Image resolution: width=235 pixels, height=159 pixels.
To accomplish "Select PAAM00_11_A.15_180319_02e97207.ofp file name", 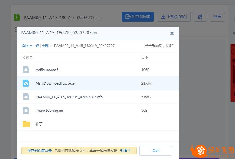I will coord(69,97).
